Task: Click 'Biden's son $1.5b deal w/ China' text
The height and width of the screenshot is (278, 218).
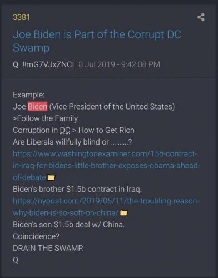Action: point(69,225)
